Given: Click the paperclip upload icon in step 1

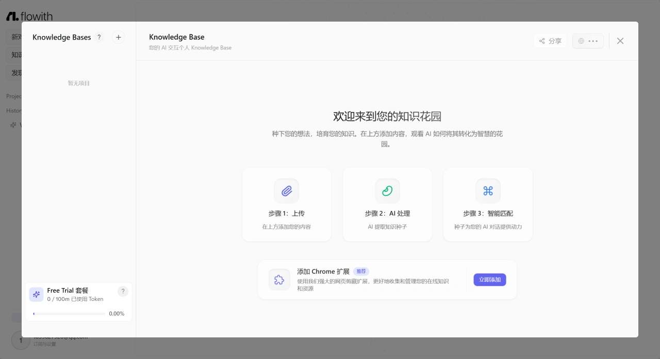Looking at the screenshot, I should click(x=287, y=191).
